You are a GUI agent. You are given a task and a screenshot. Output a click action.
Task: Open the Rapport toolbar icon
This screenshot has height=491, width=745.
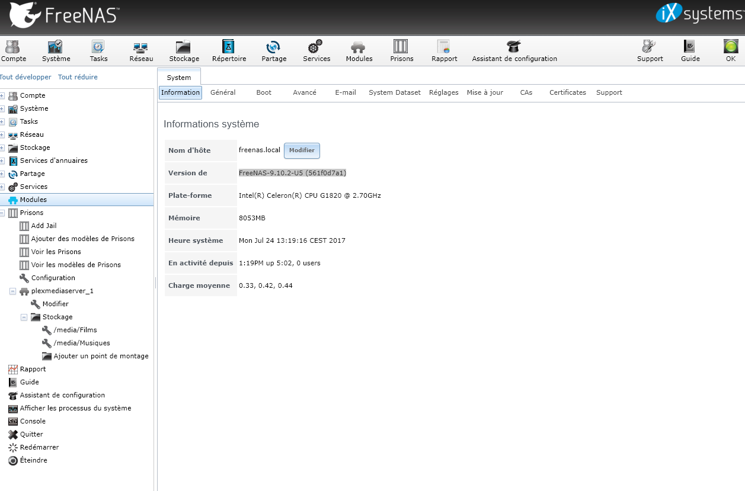click(x=444, y=51)
